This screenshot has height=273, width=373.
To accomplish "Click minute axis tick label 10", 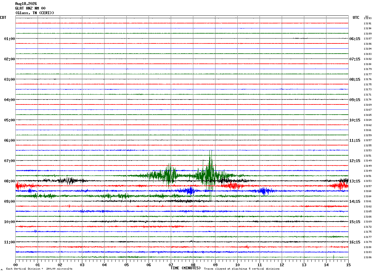I will coord(237,265).
